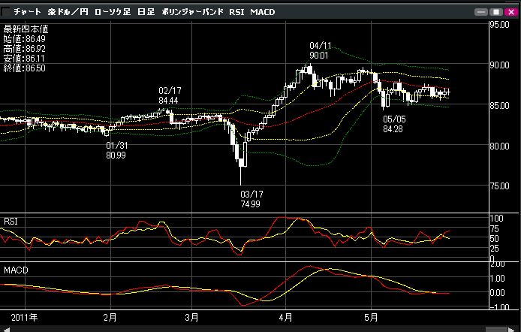Click the MACD panel label
This screenshot has height=332, width=521.
coord(16,268)
